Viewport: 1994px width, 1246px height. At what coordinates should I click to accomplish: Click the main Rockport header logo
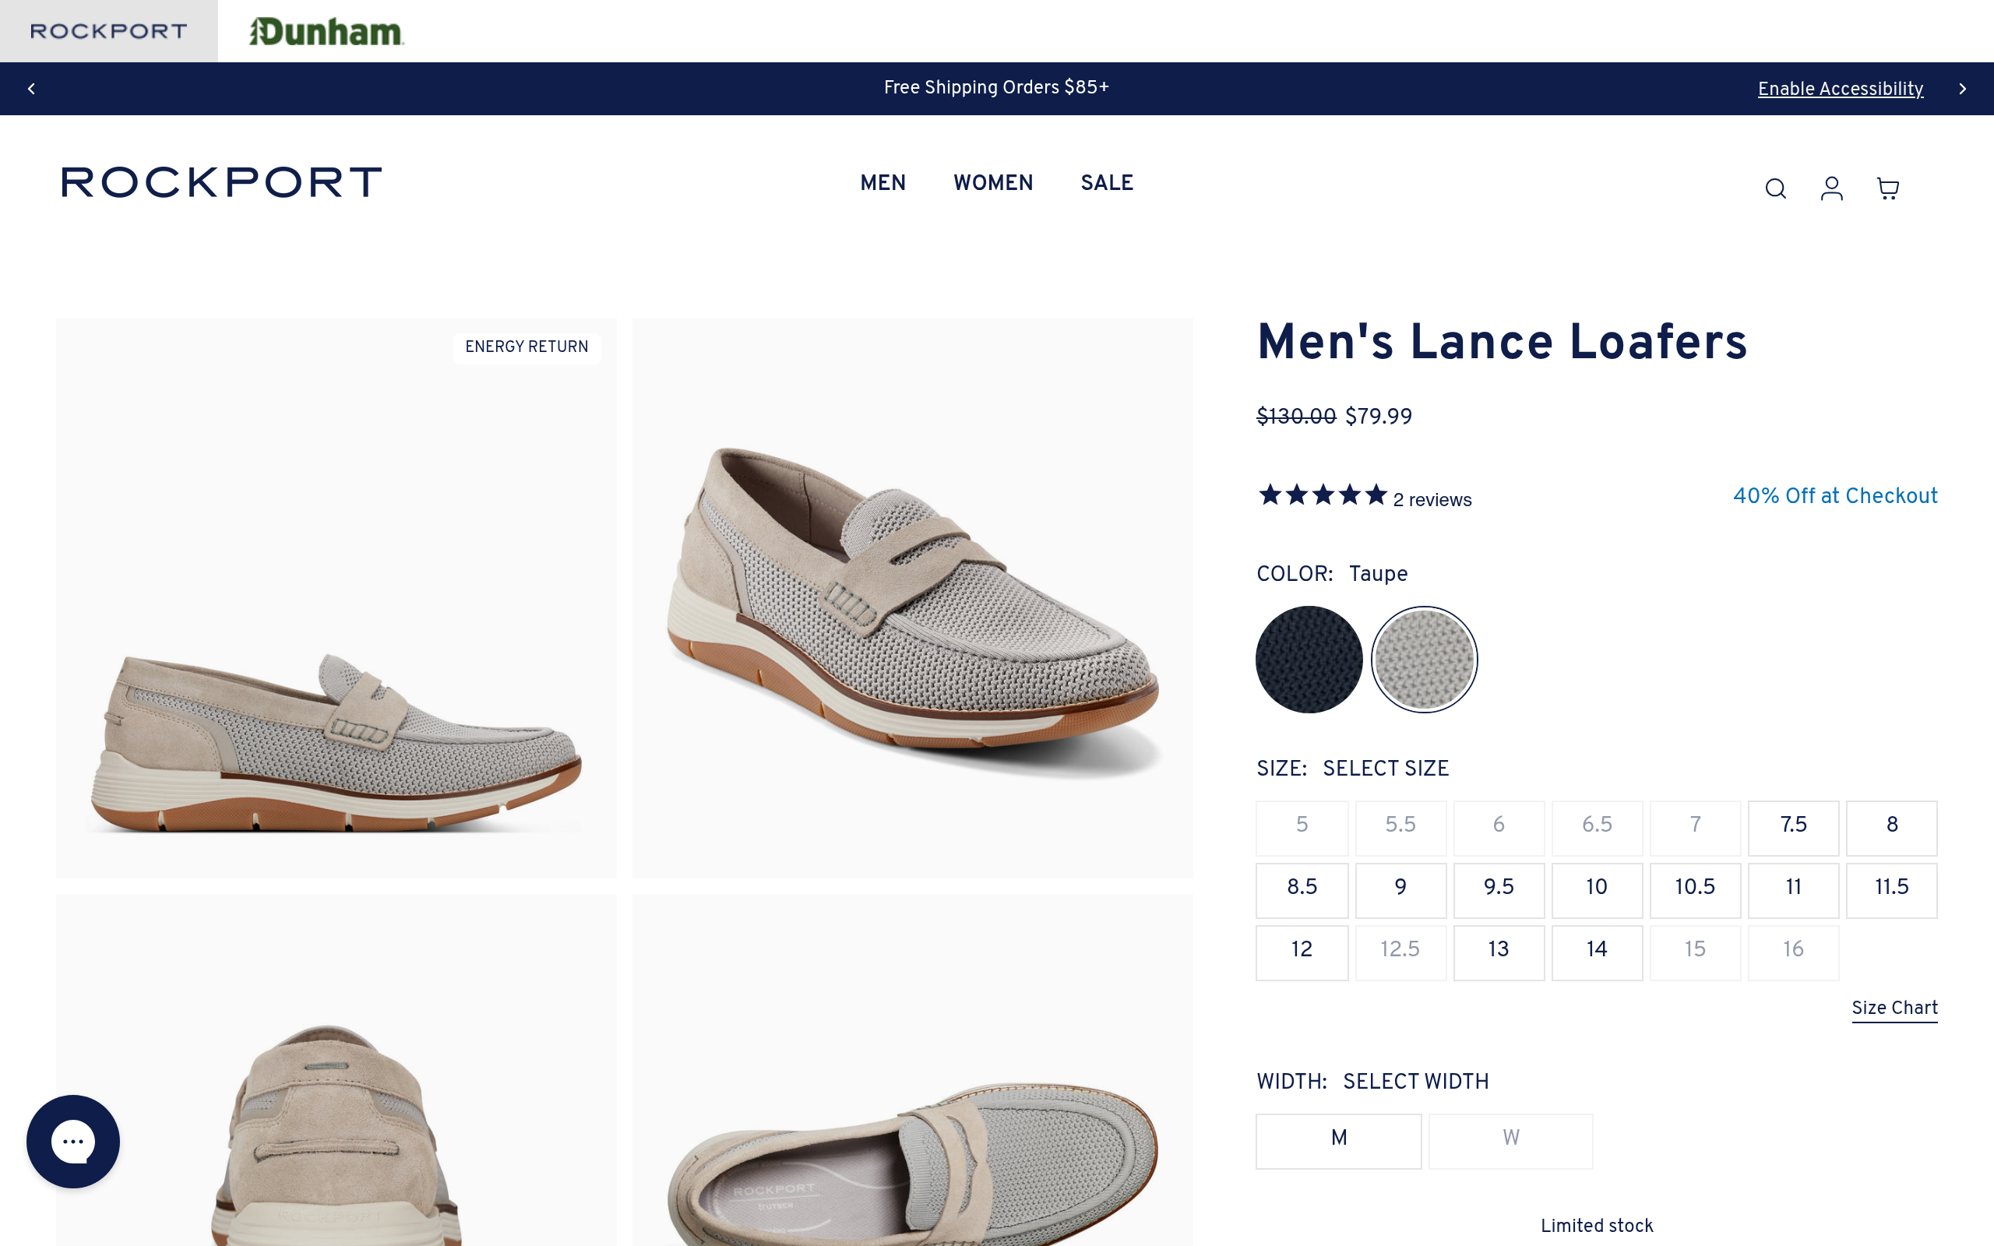pyautogui.click(x=222, y=182)
